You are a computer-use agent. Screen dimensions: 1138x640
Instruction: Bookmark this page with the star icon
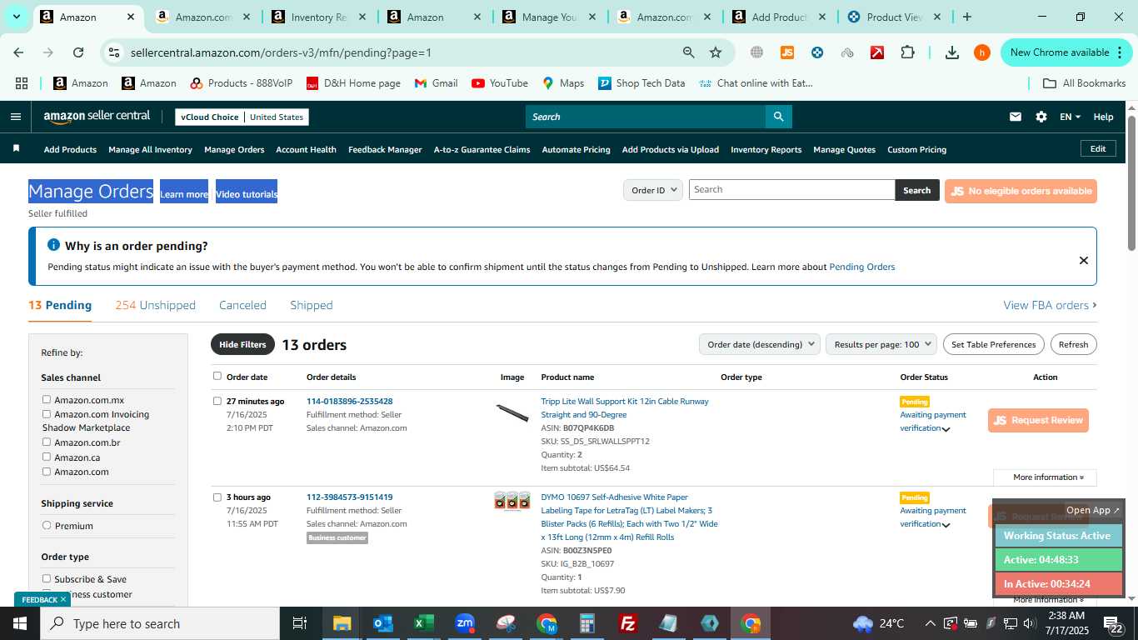pyautogui.click(x=715, y=52)
